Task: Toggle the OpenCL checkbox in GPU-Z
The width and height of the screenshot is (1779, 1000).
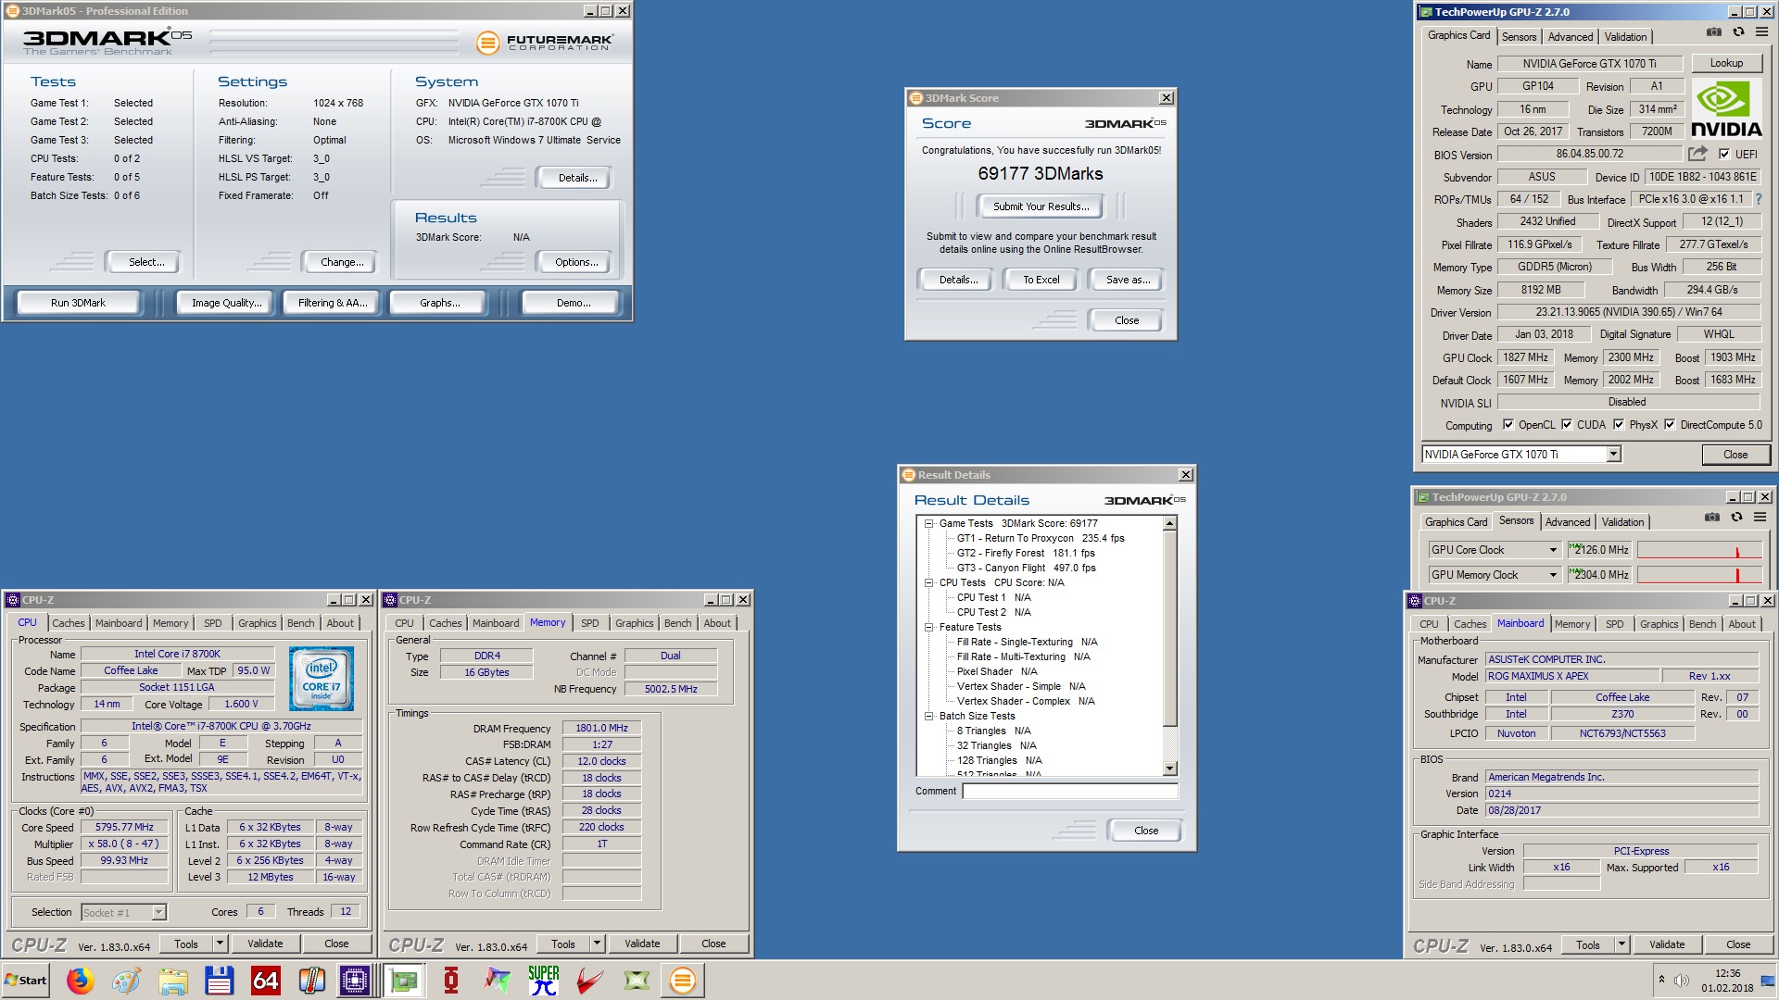Action: pos(1508,425)
